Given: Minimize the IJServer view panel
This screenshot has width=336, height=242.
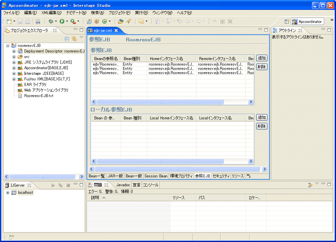Looking at the screenshot, I should pyautogui.click(x=75, y=185).
